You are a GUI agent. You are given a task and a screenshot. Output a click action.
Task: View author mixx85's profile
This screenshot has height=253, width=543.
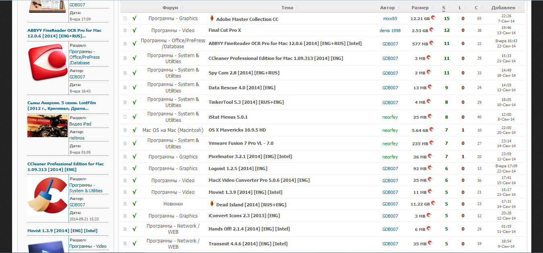(x=390, y=19)
